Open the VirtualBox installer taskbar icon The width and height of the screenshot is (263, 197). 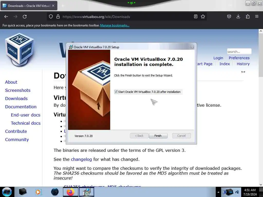pos(87,192)
